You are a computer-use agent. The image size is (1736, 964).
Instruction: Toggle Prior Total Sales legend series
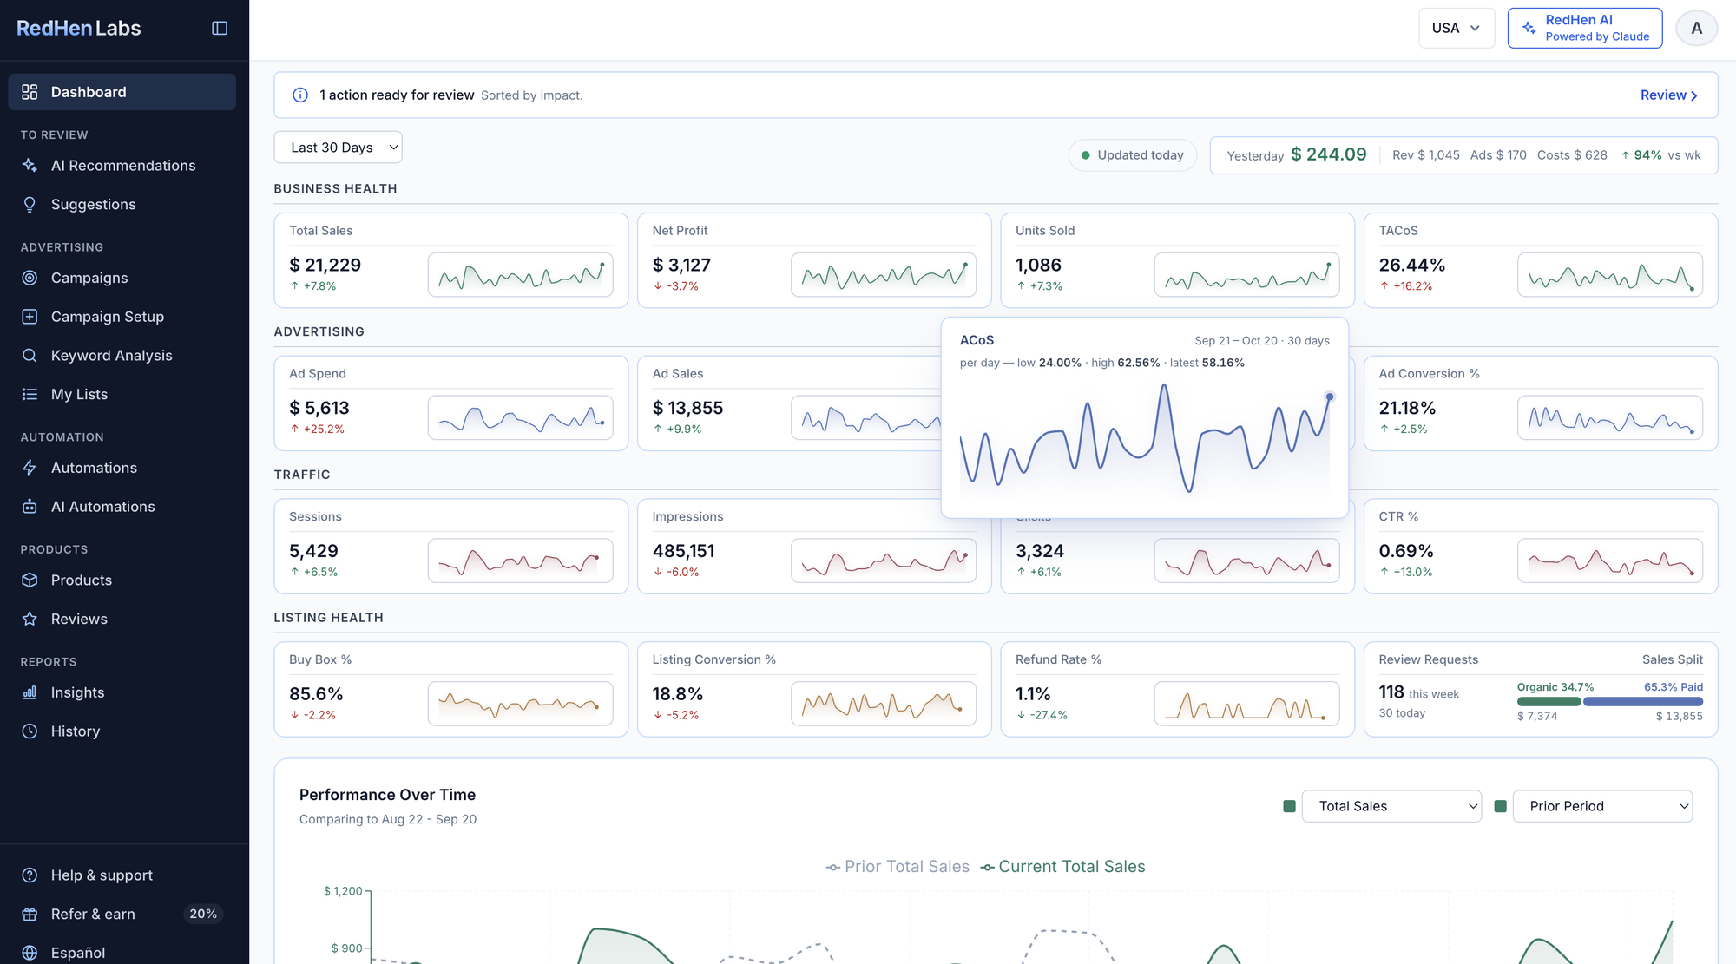(898, 867)
